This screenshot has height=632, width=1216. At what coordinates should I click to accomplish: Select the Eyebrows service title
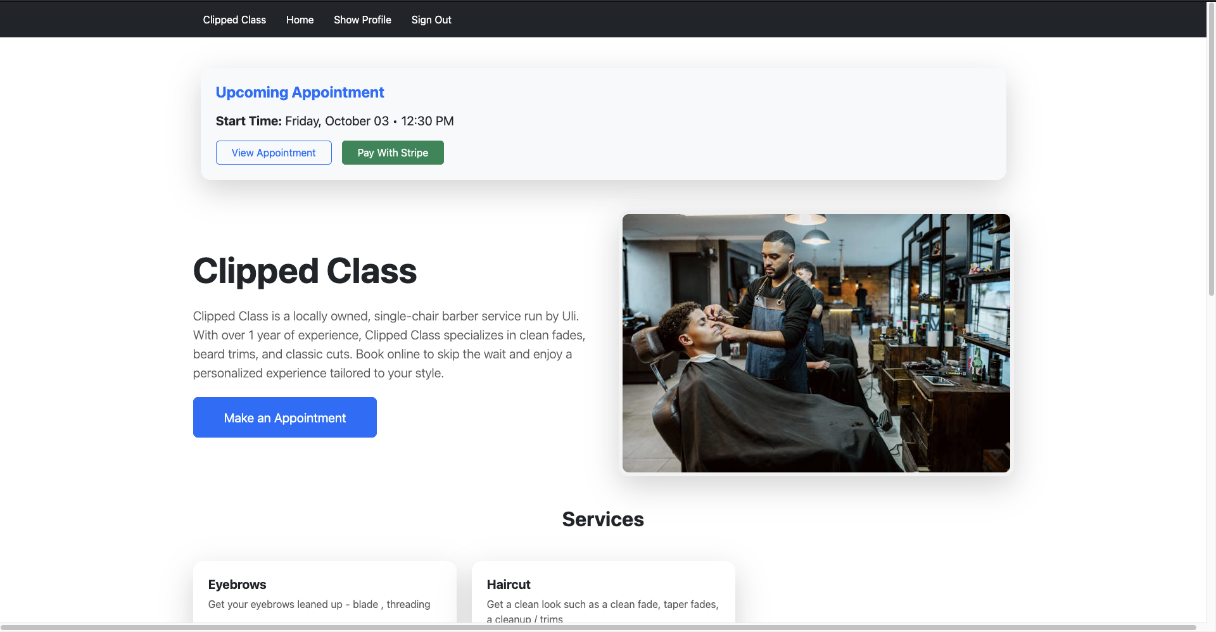click(237, 585)
